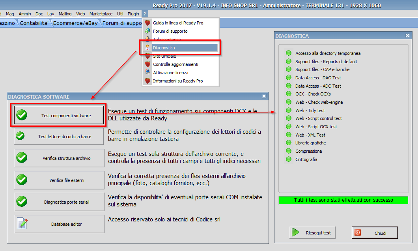418x251 pixels.
Task: Open the Lav menu
Action: pyautogui.click(x=50, y=14)
